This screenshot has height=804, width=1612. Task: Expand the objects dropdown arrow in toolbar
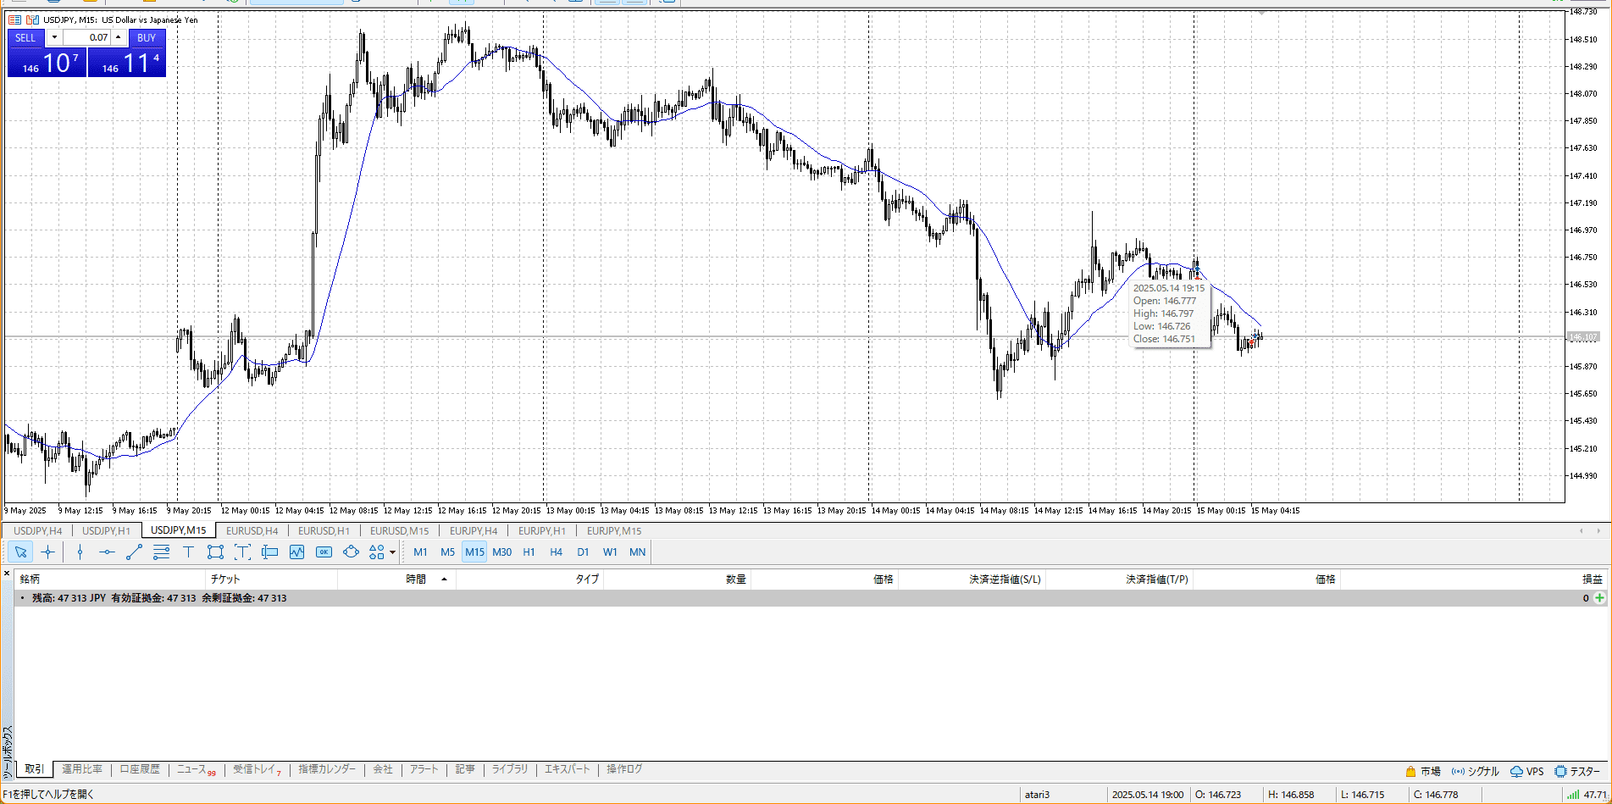(x=392, y=552)
